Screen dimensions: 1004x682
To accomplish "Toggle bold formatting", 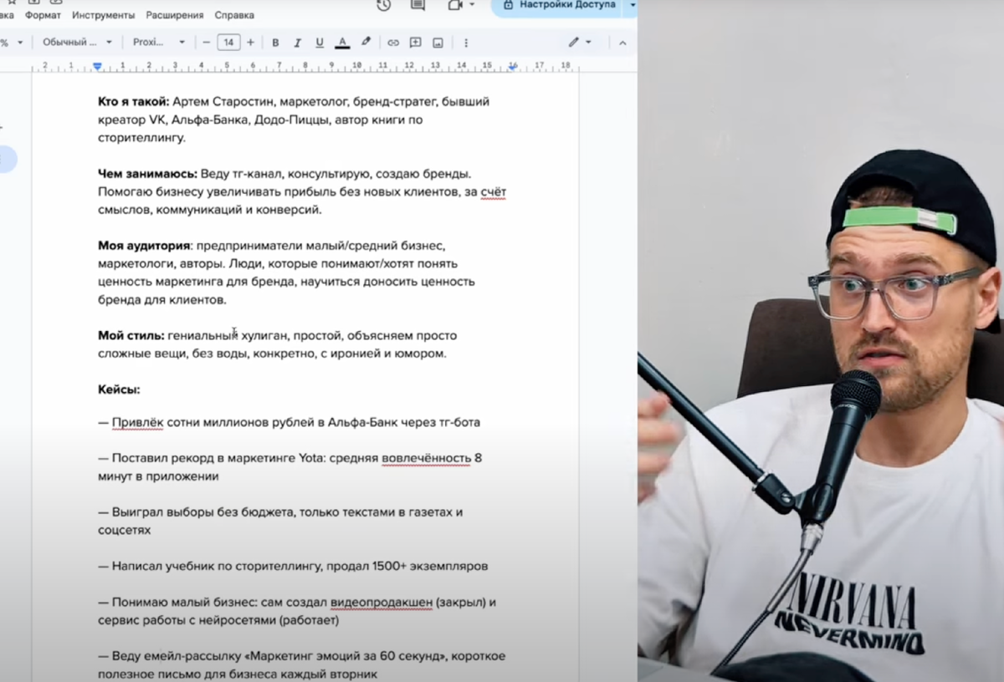I will (x=275, y=42).
